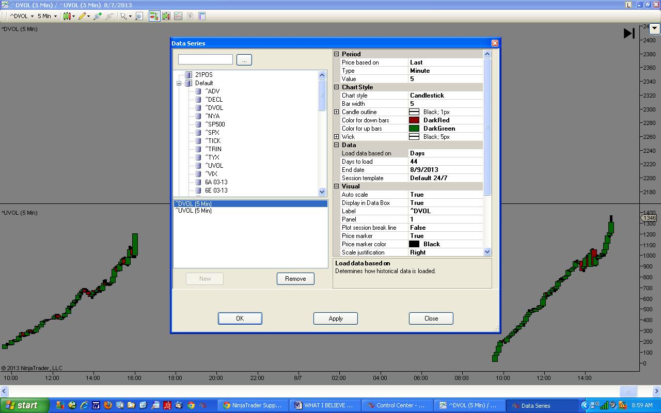
Task: Click the skip-to-latest-bar arrow on chart
Action: click(629, 34)
